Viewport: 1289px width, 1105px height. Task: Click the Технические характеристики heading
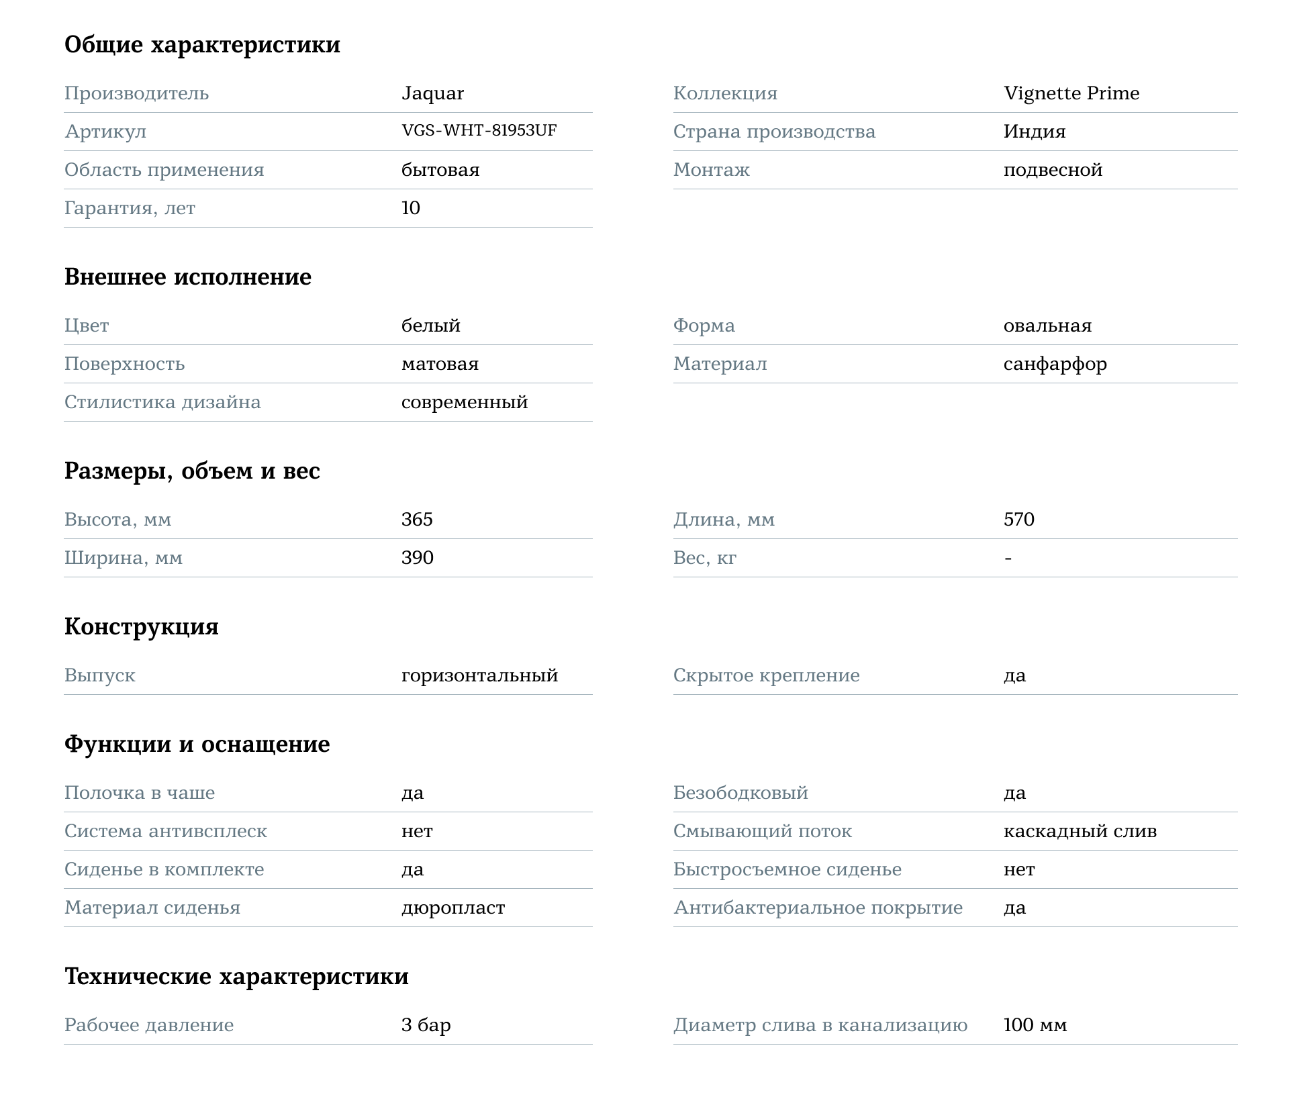[x=236, y=977]
